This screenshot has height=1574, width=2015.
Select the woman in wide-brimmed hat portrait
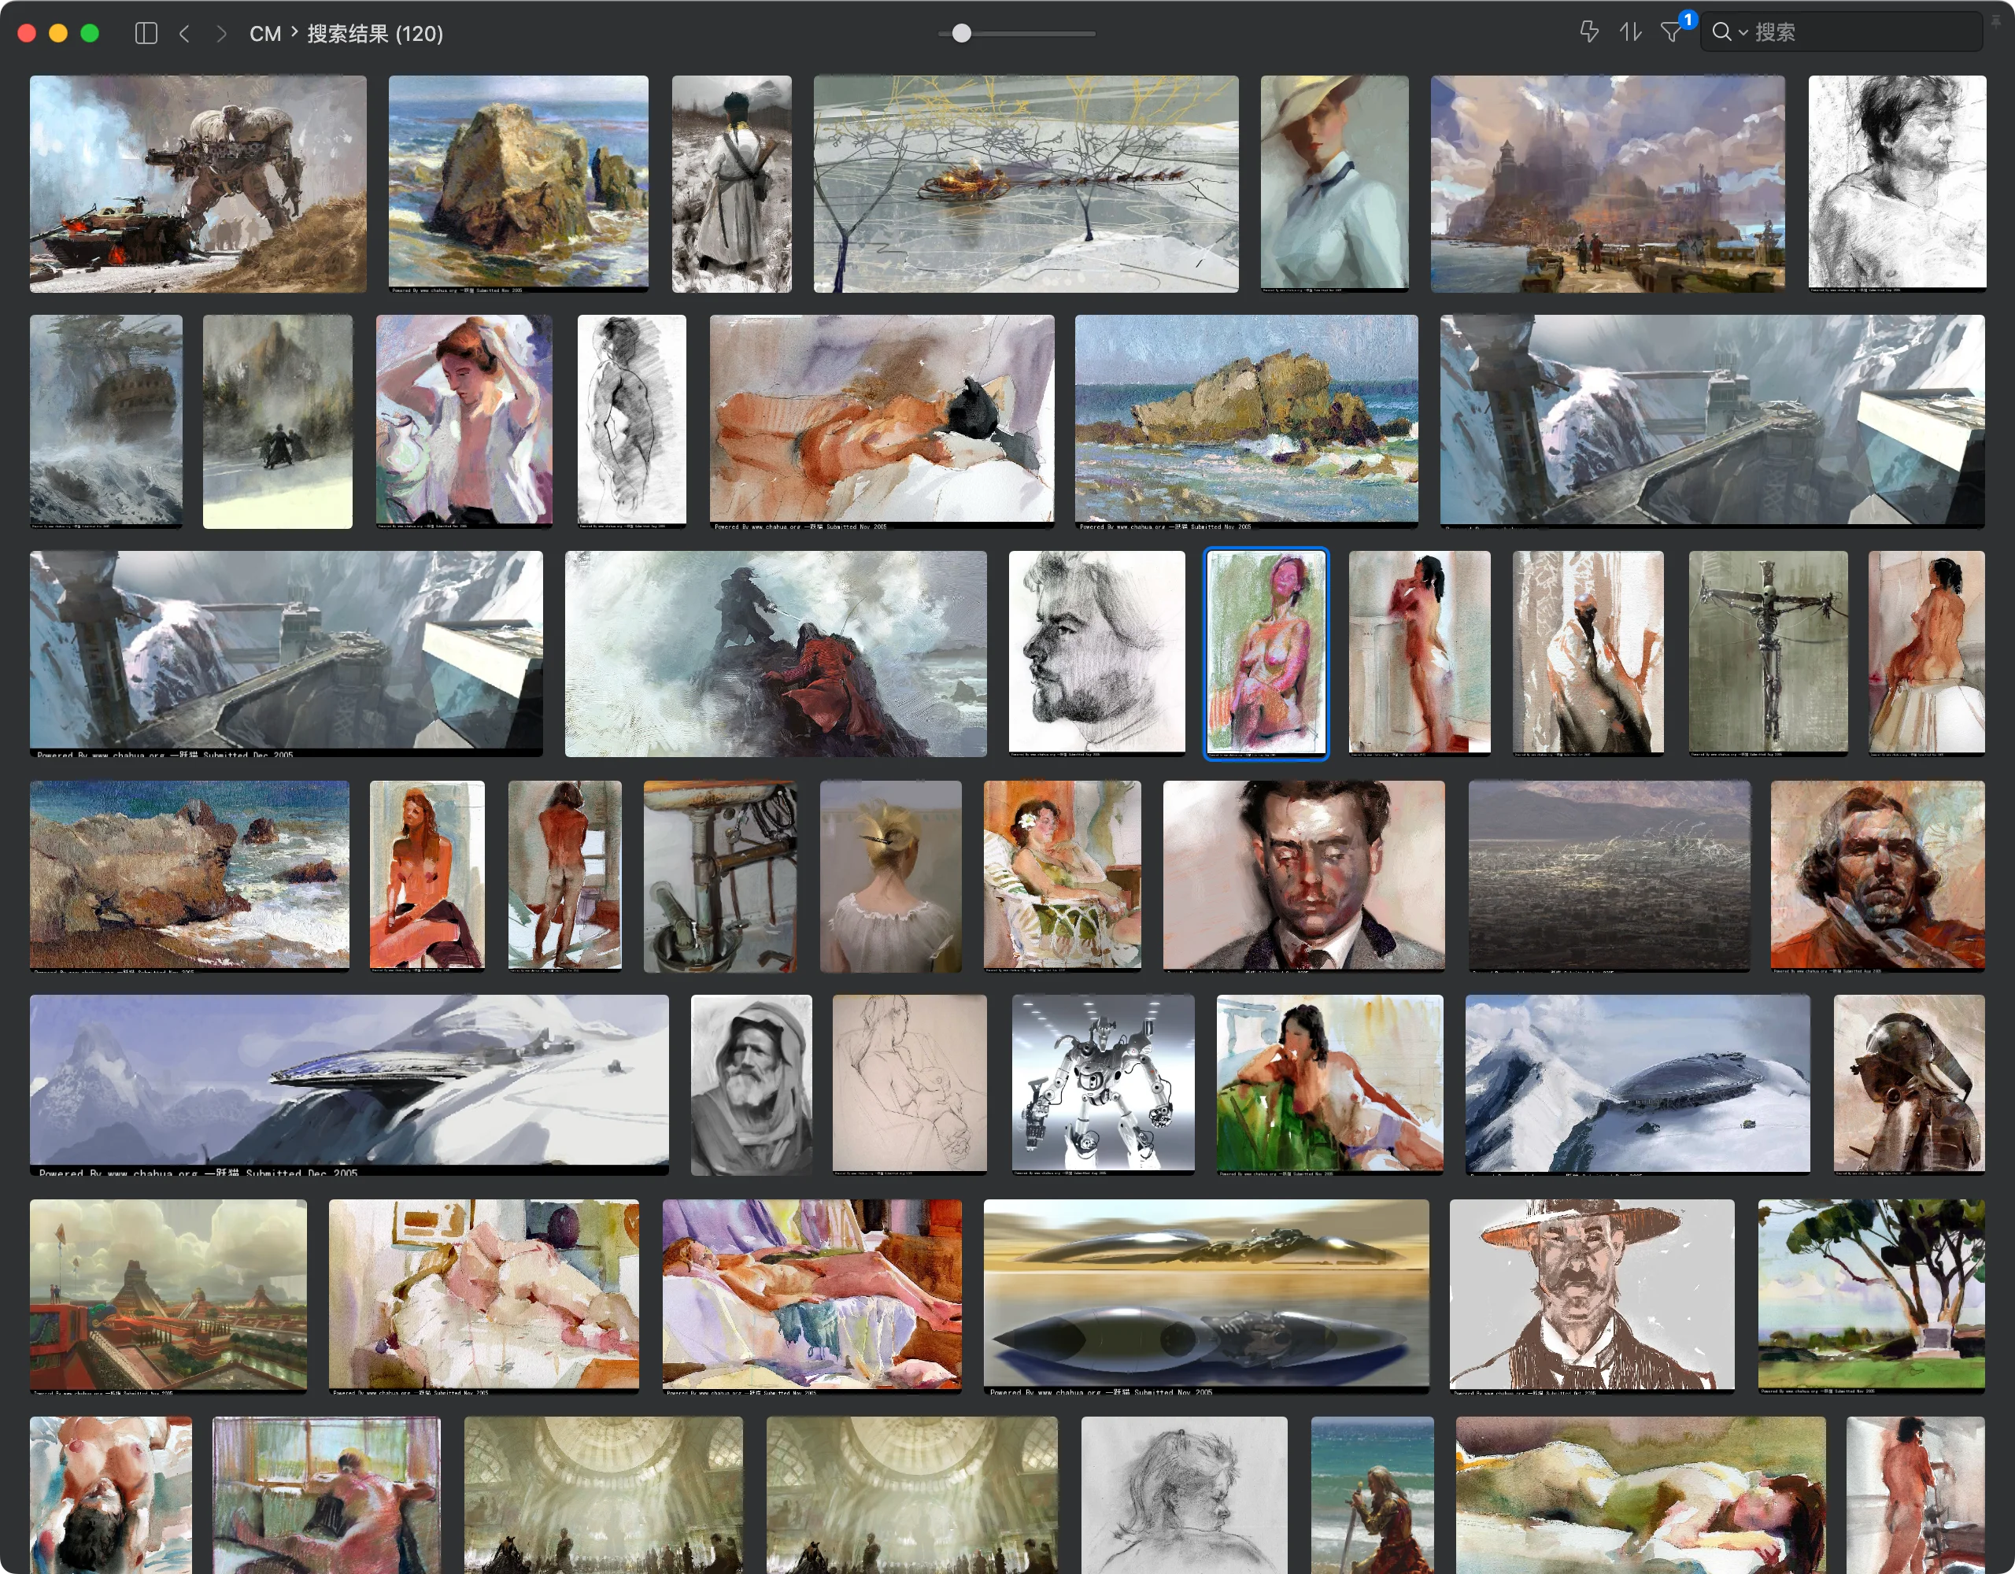pyautogui.click(x=1334, y=183)
